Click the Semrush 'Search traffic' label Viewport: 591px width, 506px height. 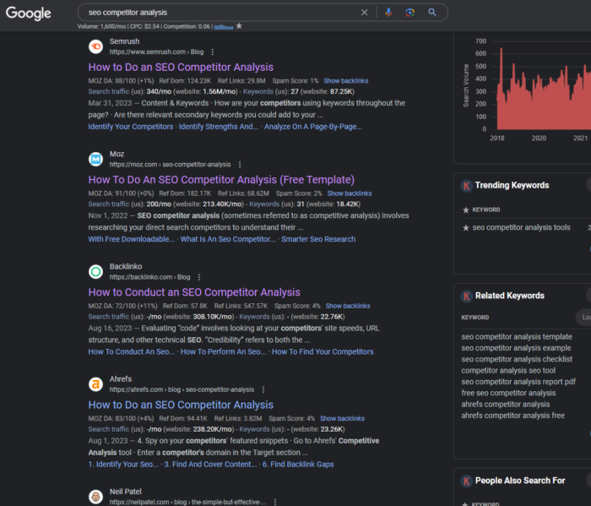(109, 91)
